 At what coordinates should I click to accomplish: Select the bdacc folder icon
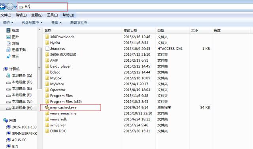coord(47,72)
